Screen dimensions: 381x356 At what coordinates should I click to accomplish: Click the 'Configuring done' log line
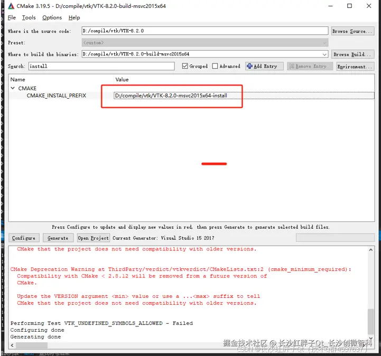[37, 330]
